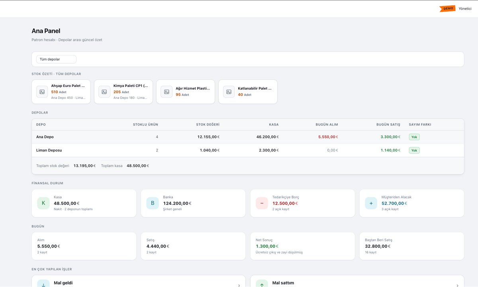Click the red minus Tedarikçiye Borç icon
478x287 pixels.
coord(262,203)
